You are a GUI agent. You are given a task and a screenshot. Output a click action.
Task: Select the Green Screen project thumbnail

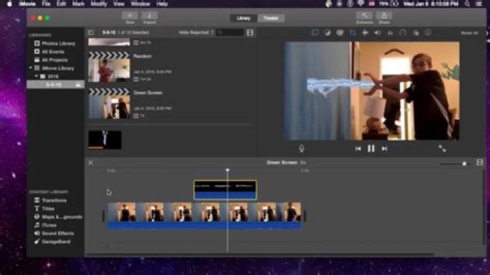[109, 103]
